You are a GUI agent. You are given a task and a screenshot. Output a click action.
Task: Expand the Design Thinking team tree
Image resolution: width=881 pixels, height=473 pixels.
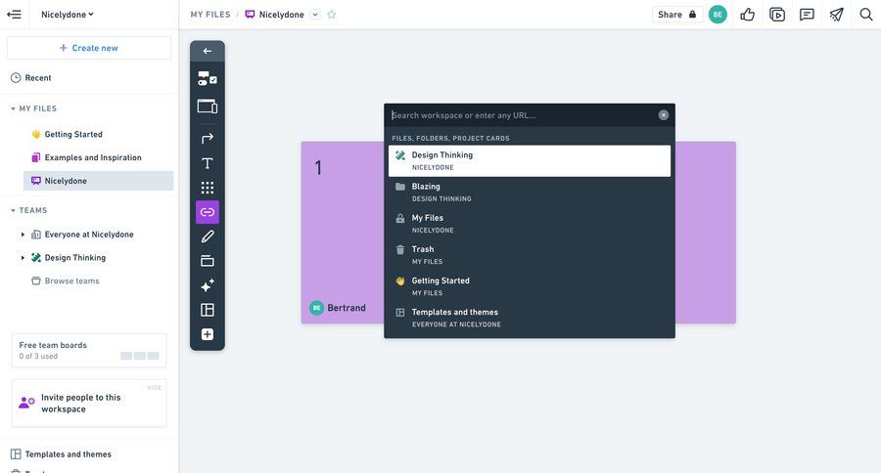pyautogui.click(x=23, y=258)
